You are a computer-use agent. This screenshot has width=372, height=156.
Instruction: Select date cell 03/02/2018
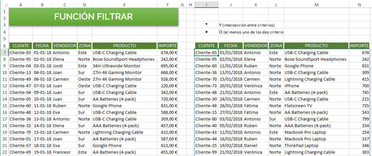click(231, 119)
